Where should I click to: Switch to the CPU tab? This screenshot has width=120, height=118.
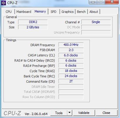coord(8,12)
